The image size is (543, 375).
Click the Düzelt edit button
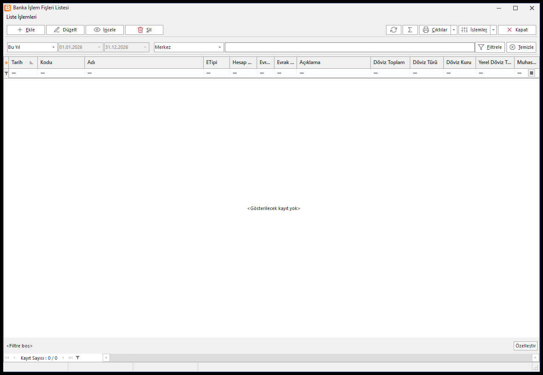coord(65,30)
